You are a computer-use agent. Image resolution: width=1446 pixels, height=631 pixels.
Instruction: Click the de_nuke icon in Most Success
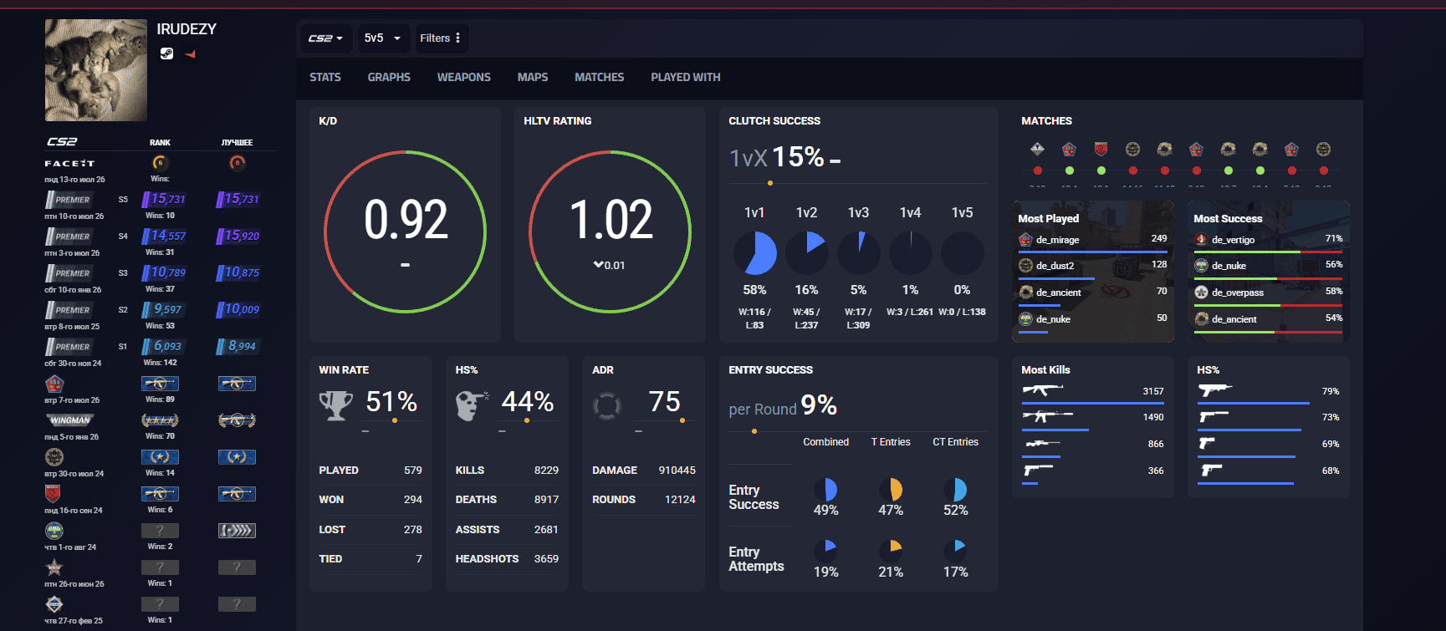1201,266
